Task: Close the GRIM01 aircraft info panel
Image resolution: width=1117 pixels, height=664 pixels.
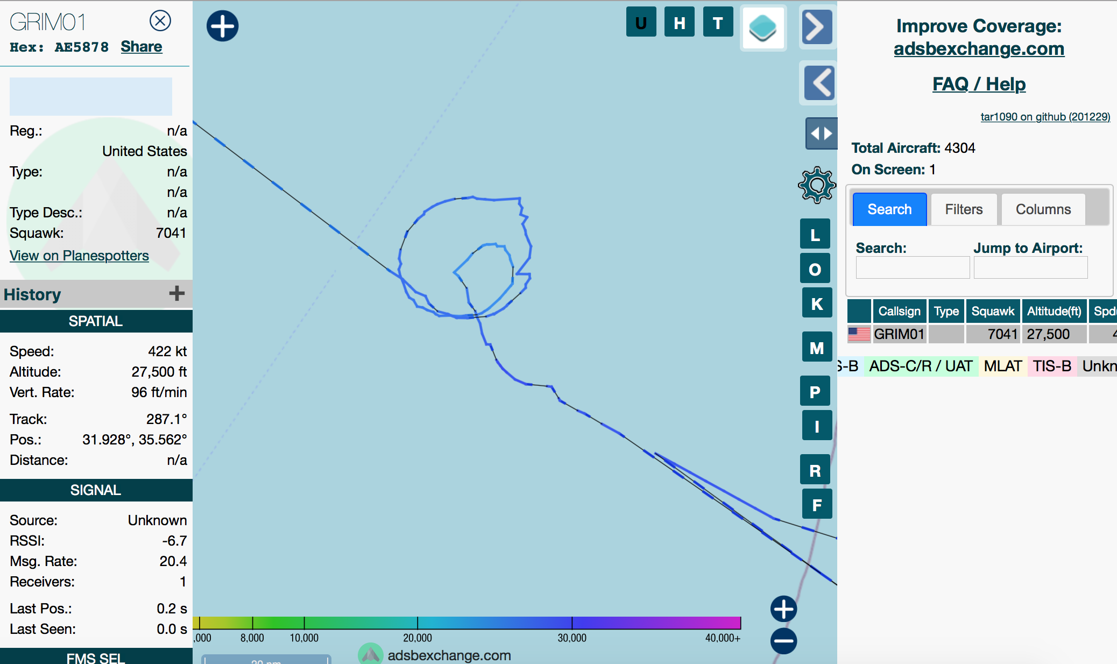Action: (160, 21)
